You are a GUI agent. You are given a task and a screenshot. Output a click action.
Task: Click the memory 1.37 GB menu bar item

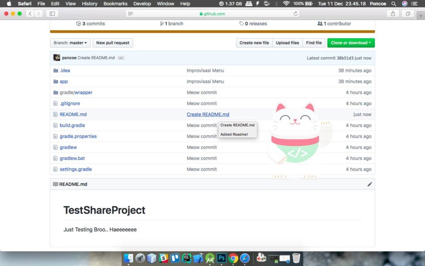point(230,3)
